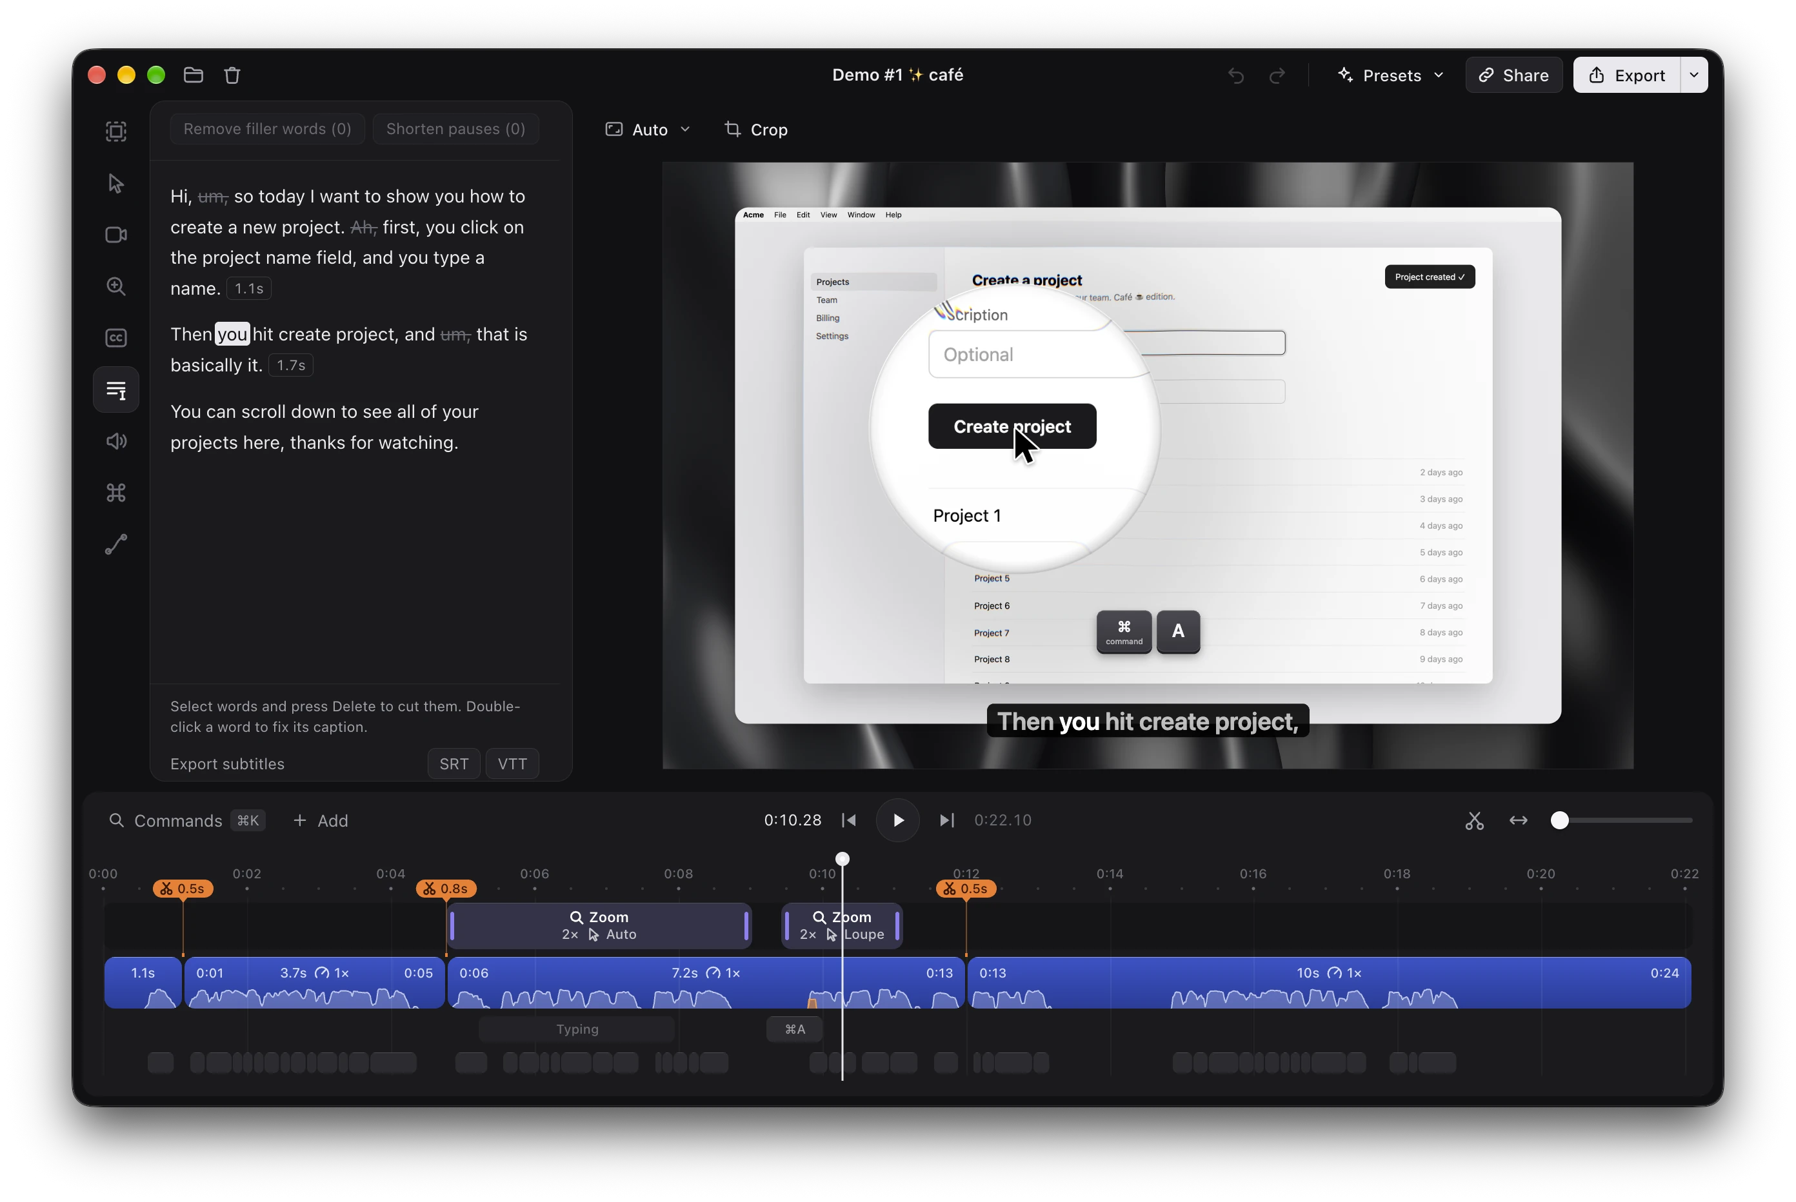
Task: Open the project folder icon
Action: pyautogui.click(x=194, y=75)
